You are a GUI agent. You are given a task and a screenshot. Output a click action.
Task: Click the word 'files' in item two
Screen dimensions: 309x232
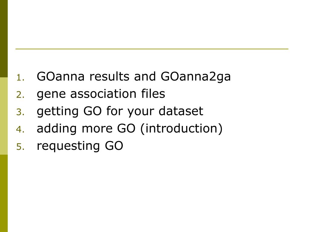click(153, 94)
